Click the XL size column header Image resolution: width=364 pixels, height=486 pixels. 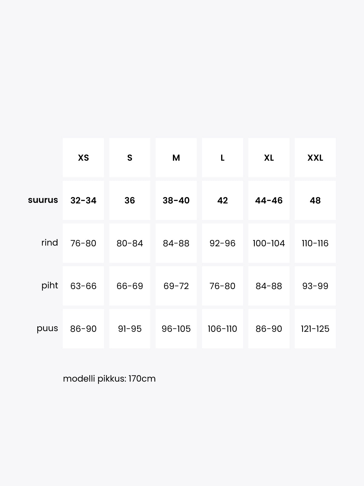pos(269,158)
